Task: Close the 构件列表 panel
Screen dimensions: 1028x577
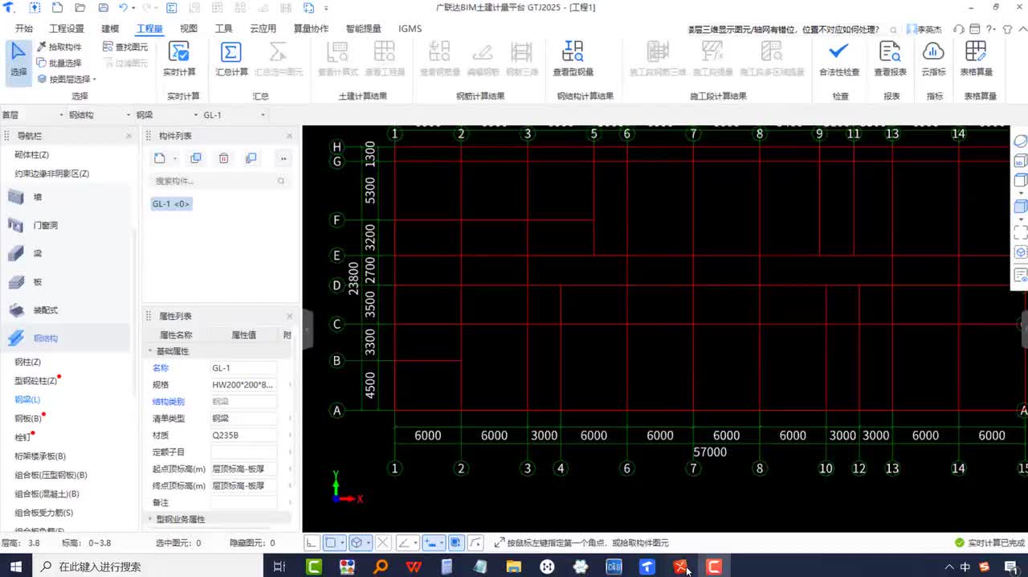Action: (x=290, y=136)
